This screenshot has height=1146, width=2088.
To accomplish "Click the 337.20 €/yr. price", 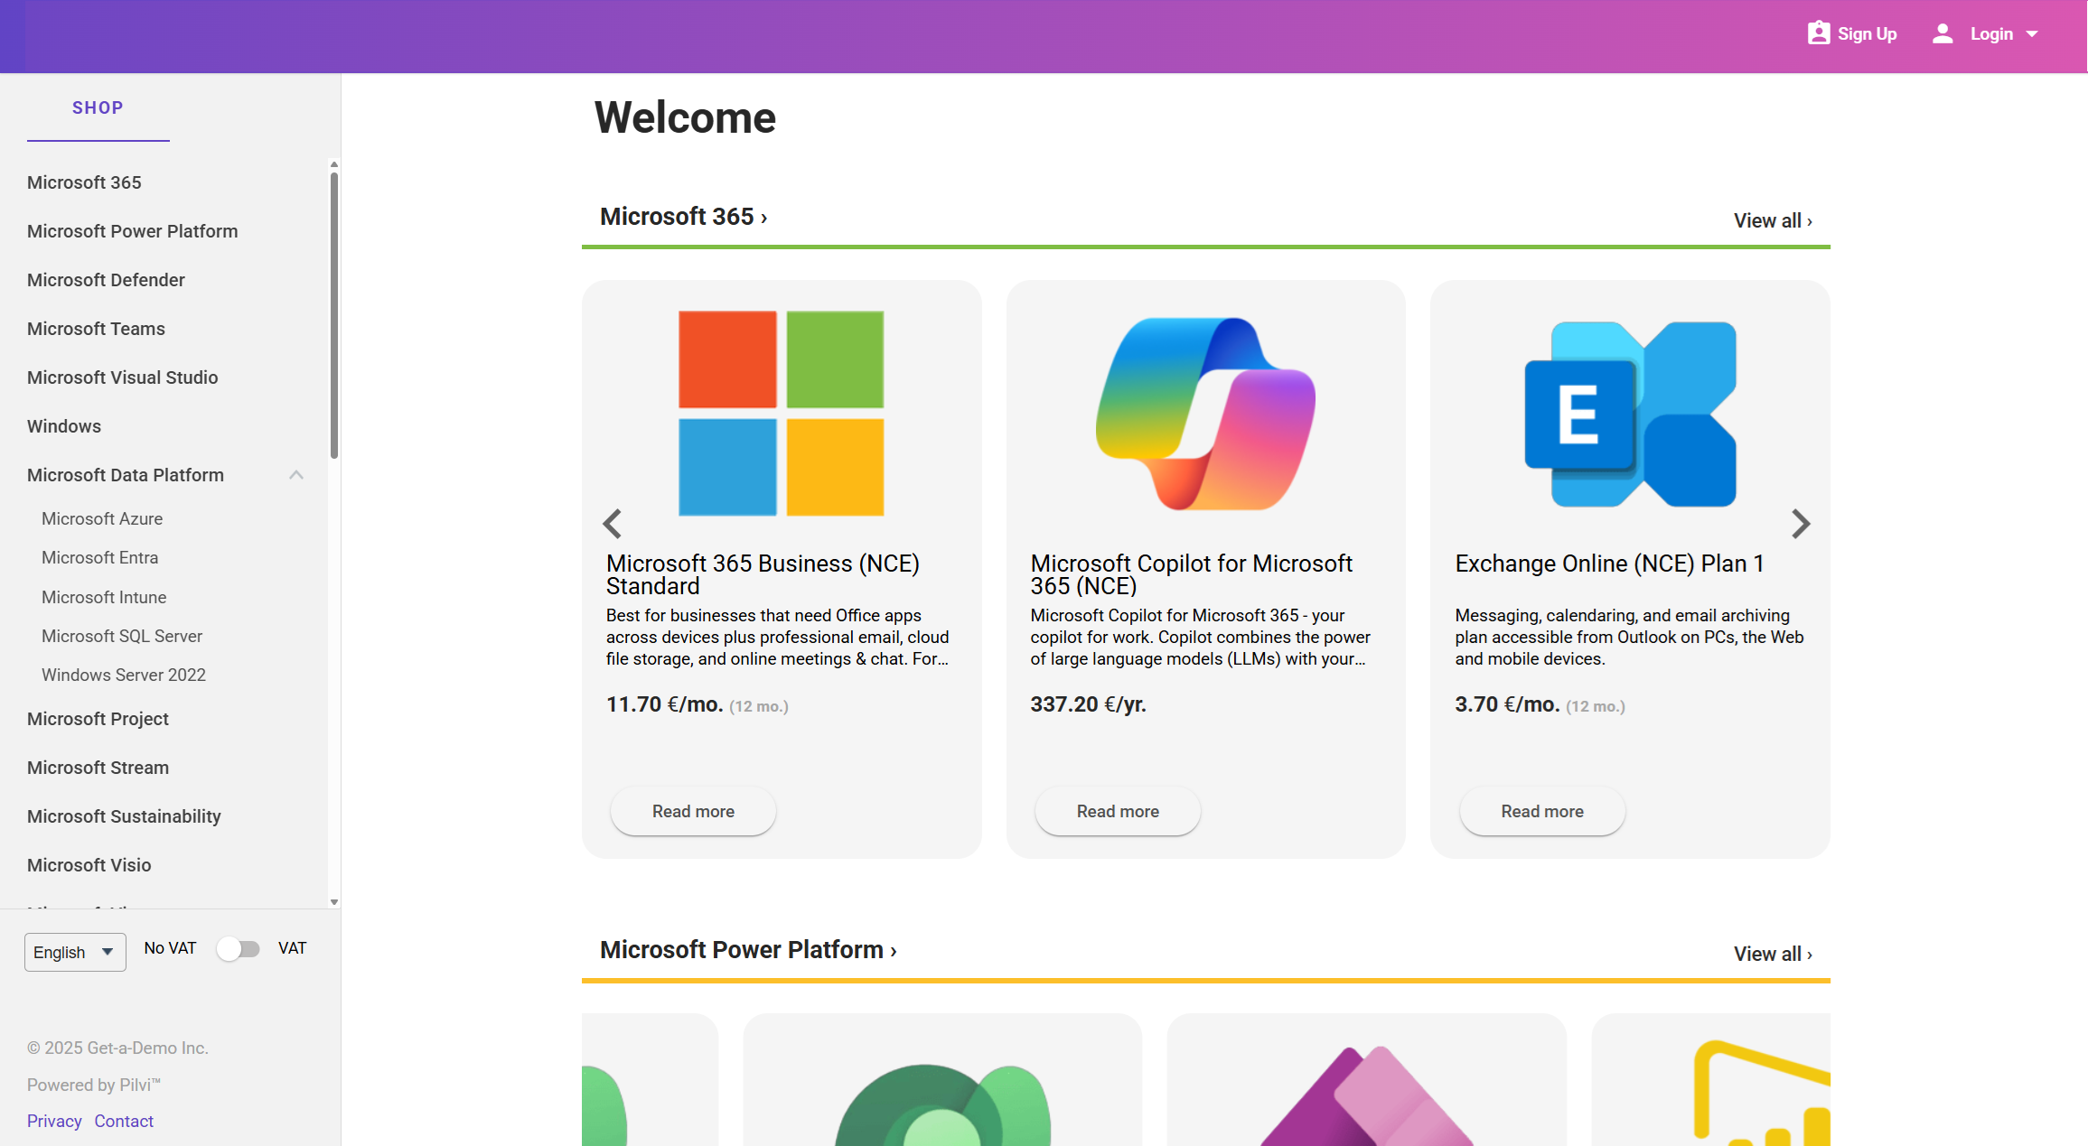I will pos(1088,704).
